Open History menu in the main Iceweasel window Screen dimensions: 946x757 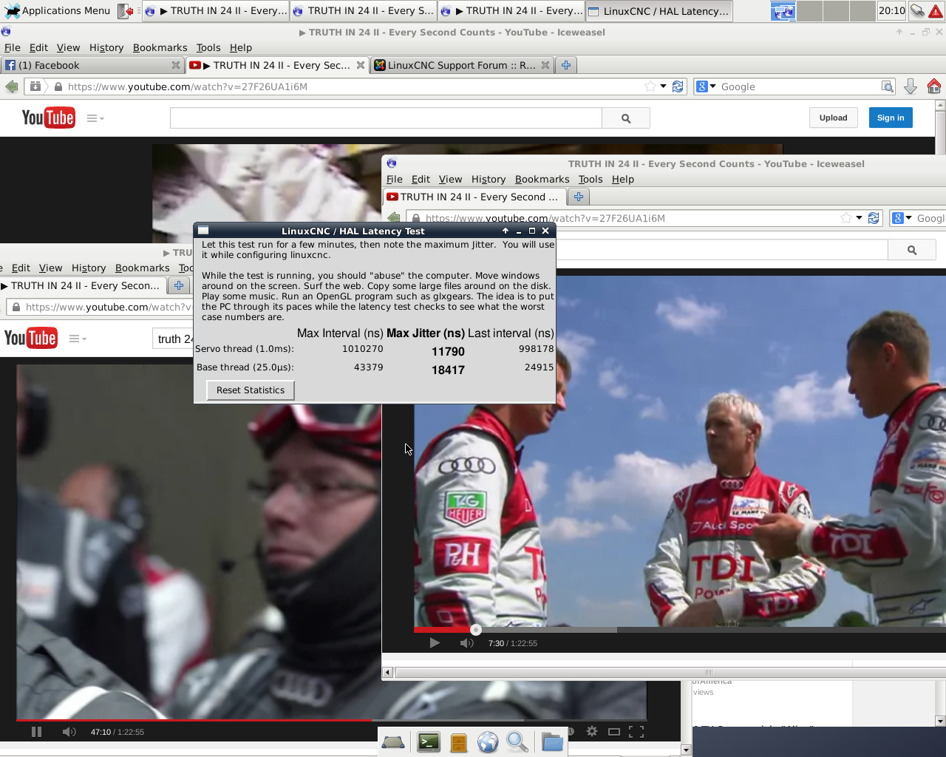[106, 47]
